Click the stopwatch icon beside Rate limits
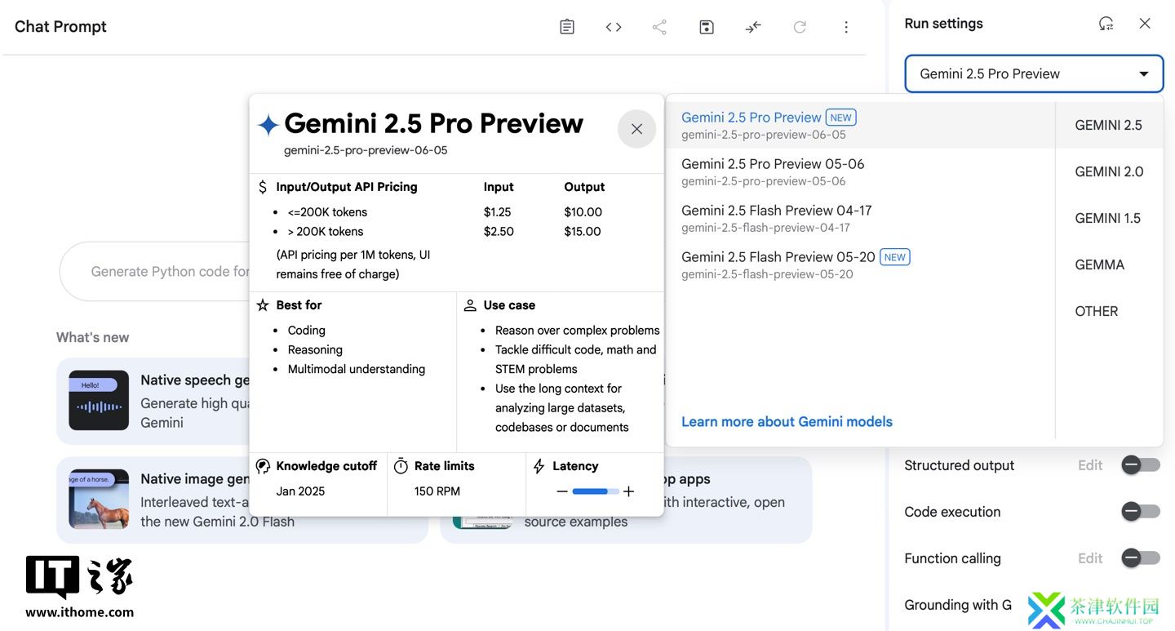Screen dimensions: 1175x631 401,466
